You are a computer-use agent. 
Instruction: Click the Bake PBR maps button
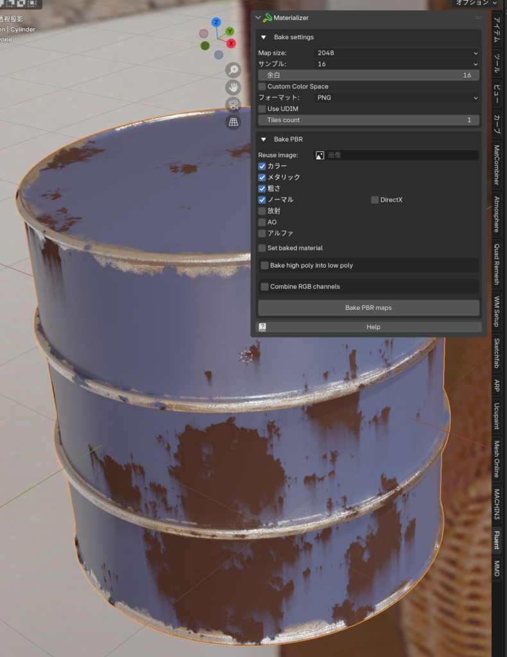(368, 308)
